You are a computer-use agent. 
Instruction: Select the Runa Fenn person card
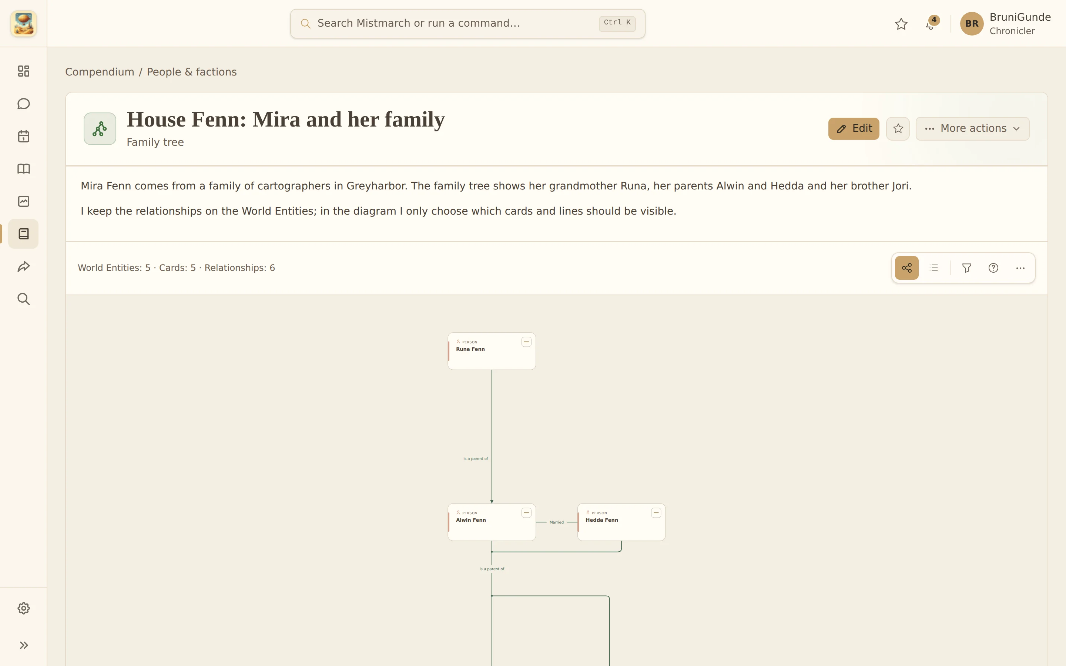[492, 351]
